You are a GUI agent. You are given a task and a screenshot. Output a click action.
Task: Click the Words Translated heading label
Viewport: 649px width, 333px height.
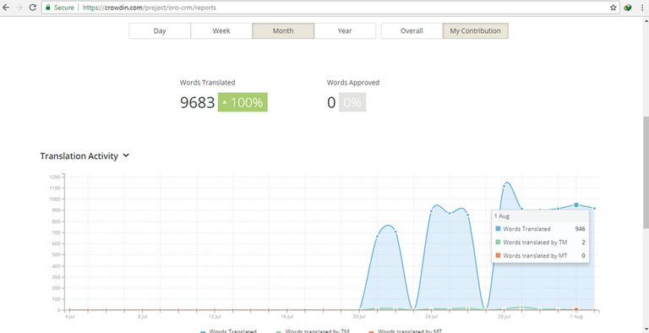pyautogui.click(x=207, y=83)
